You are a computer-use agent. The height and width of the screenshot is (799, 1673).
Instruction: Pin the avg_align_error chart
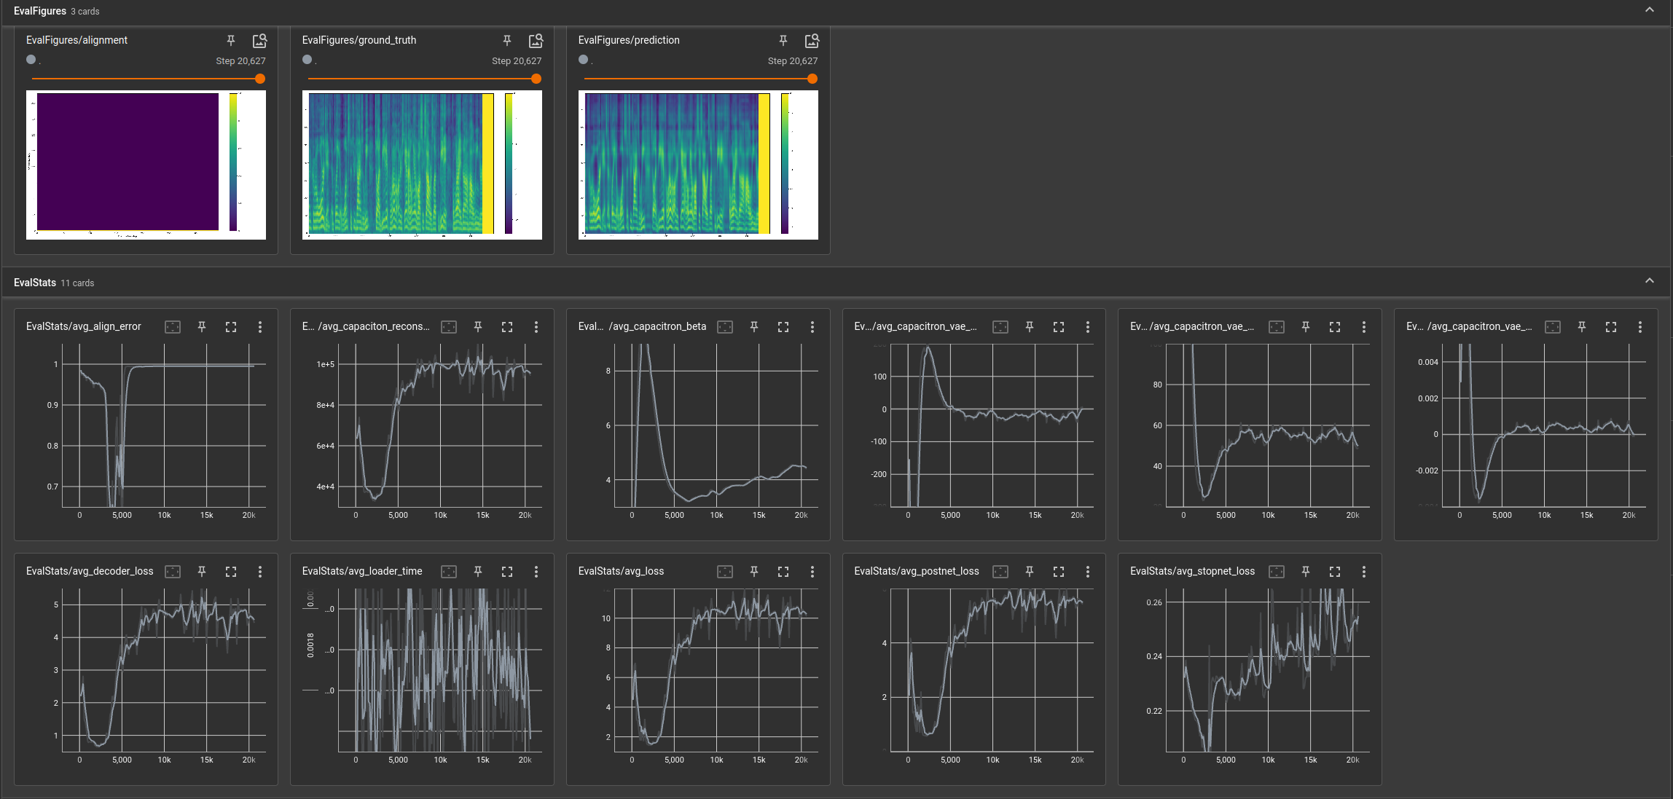point(202,327)
